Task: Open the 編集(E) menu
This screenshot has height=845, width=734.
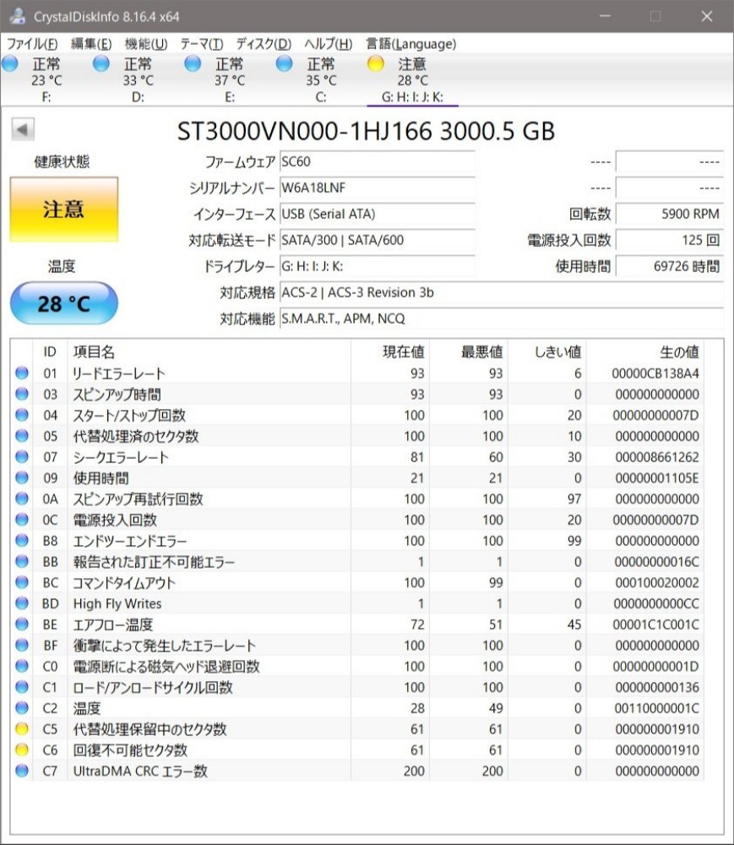Action: coord(91,44)
